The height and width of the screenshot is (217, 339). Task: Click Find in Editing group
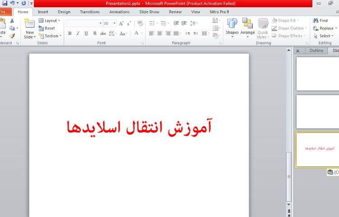pos(320,20)
